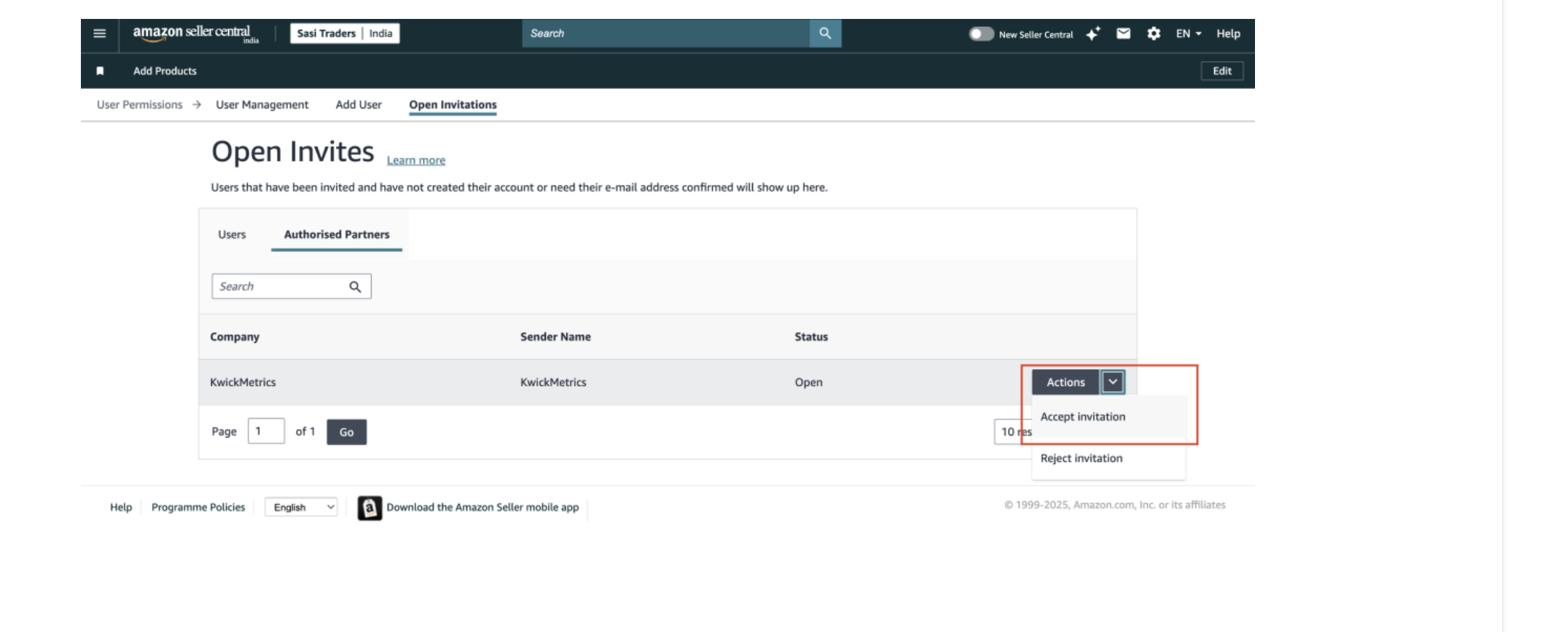Click the bookmark icon beside Add Products
The width and height of the screenshot is (1564, 632).
(100, 71)
